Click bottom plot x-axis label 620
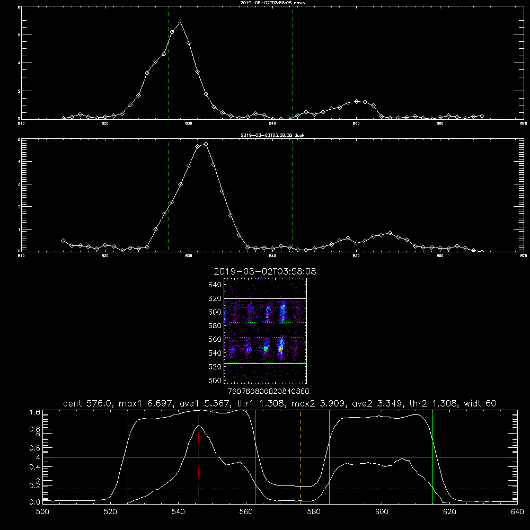Image resolution: width=530 pixels, height=530 pixels. (x=449, y=512)
